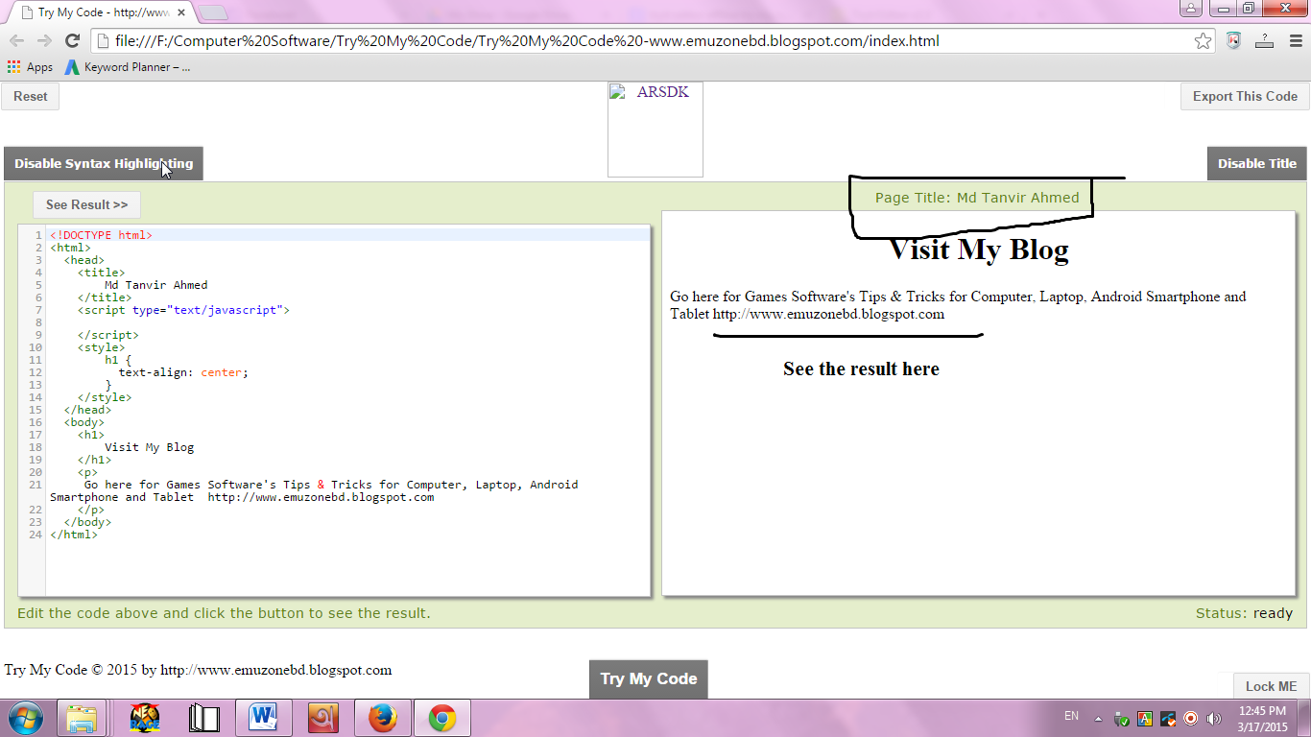The height and width of the screenshot is (737, 1311).
Task: Click the Reset button
Action: [x=31, y=96]
